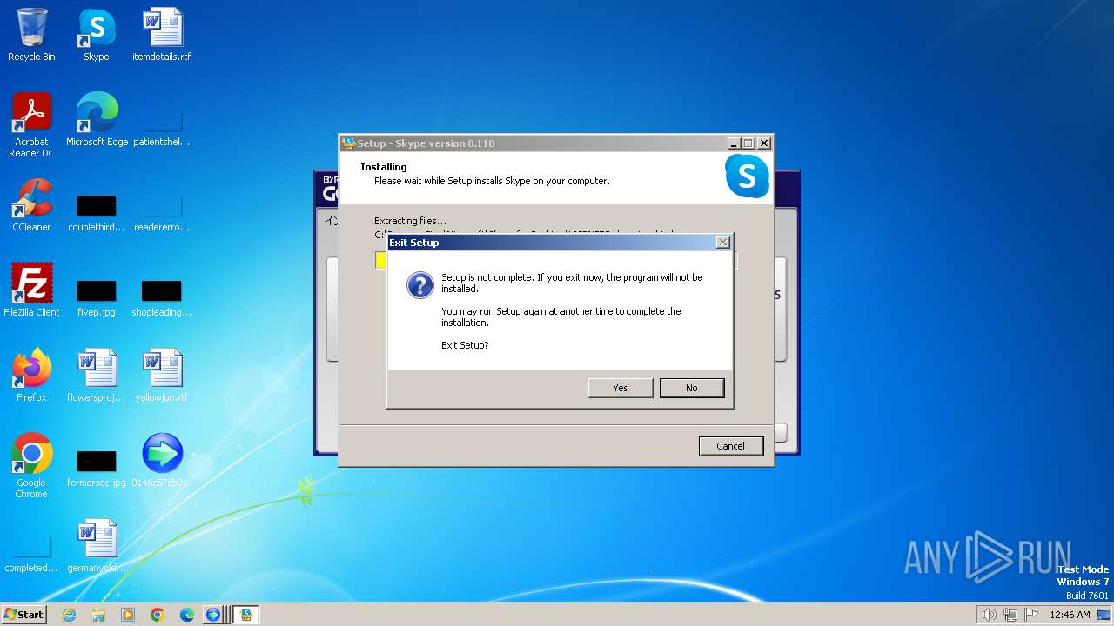The width and height of the screenshot is (1114, 626).
Task: Select itemdetails.rtf file on desktop
Action: [162, 36]
